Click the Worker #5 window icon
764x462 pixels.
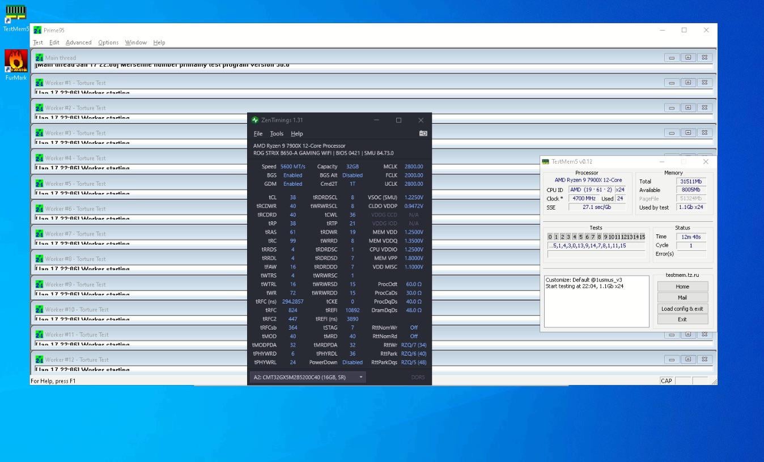(x=39, y=183)
